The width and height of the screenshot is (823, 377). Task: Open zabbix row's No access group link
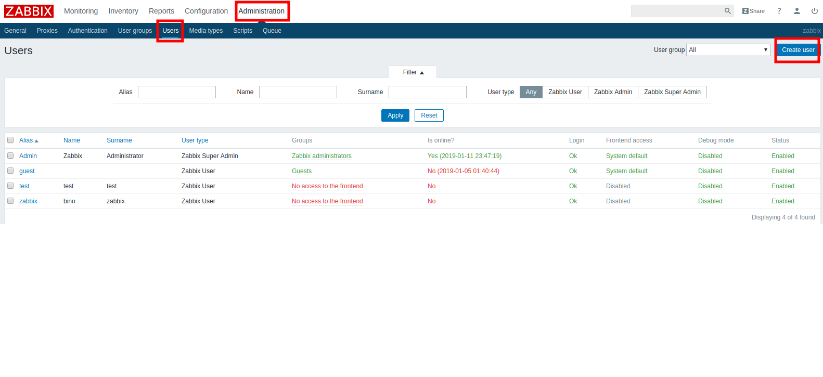(327, 201)
